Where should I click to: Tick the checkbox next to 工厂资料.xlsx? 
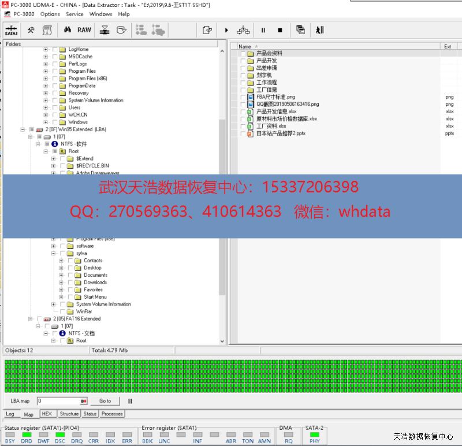tap(243, 126)
